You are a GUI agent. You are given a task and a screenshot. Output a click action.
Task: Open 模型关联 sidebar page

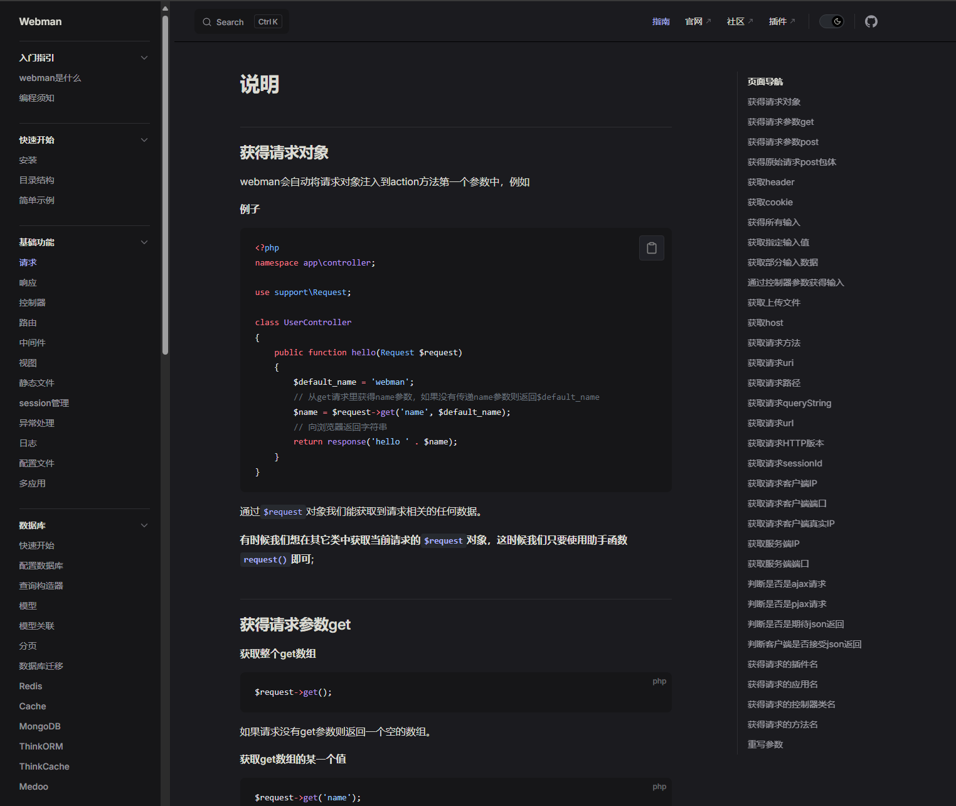36,626
